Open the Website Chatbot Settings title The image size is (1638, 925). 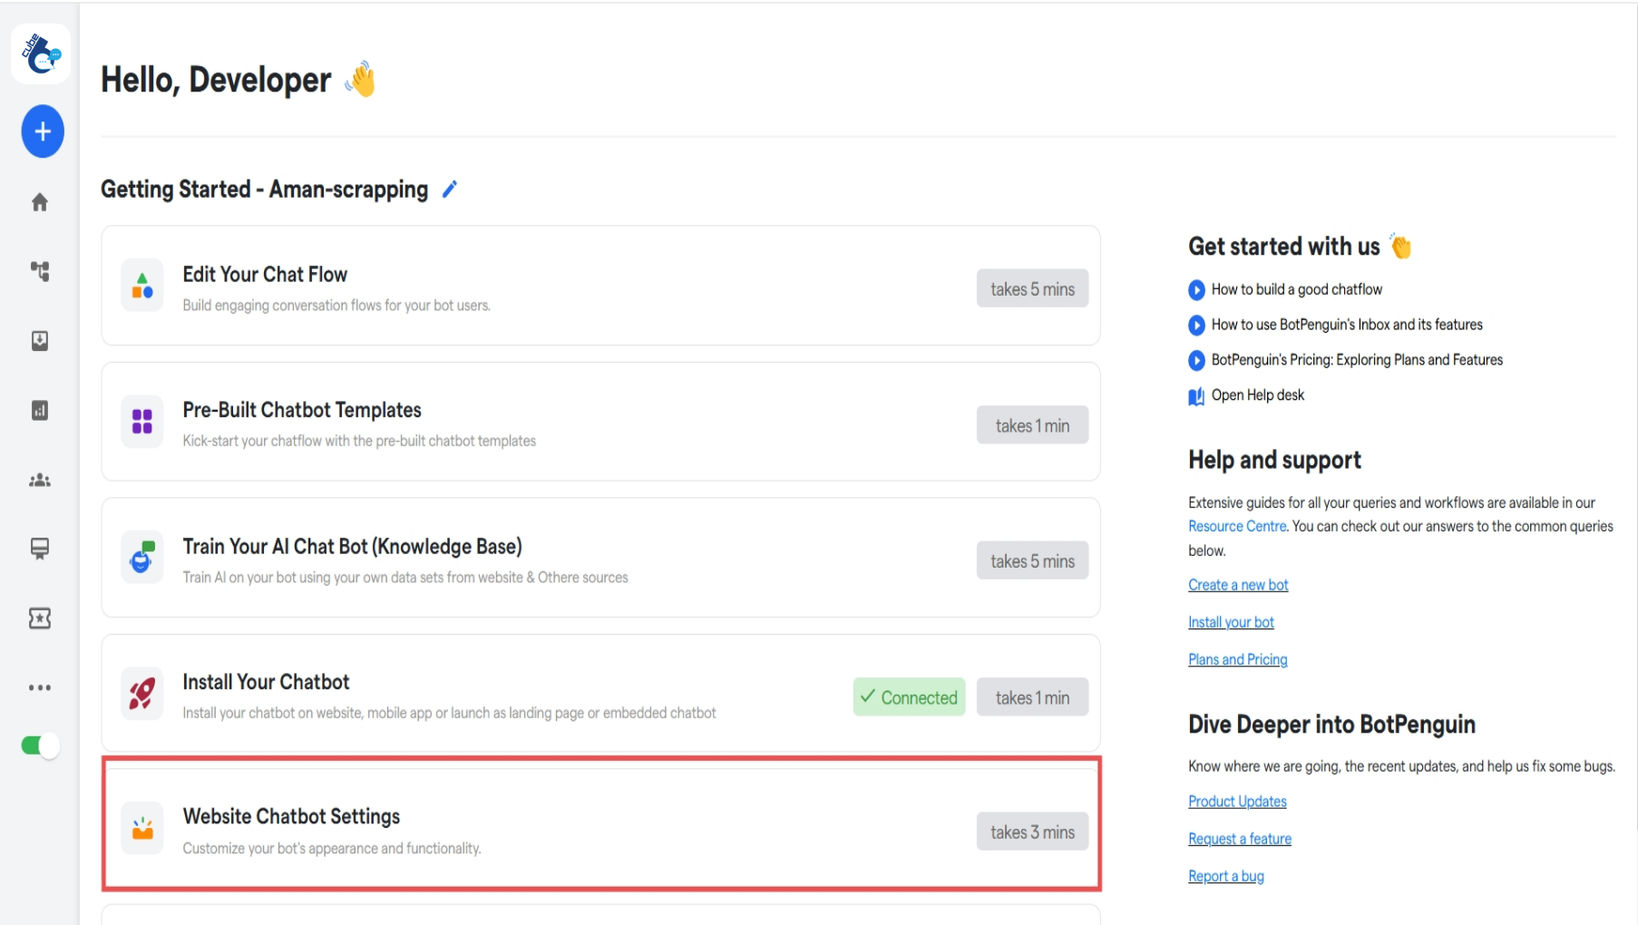291,816
